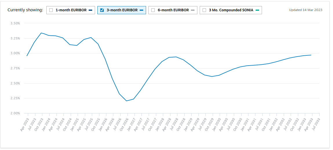Image resolution: width=333 pixels, height=150 pixels.
Task: Click the curve's lowest point near Oct 2026
Action: [x=126, y=101]
